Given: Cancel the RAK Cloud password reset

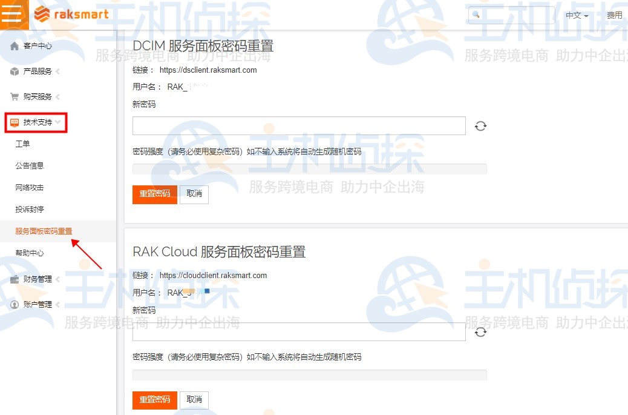Looking at the screenshot, I should pyautogui.click(x=194, y=400).
